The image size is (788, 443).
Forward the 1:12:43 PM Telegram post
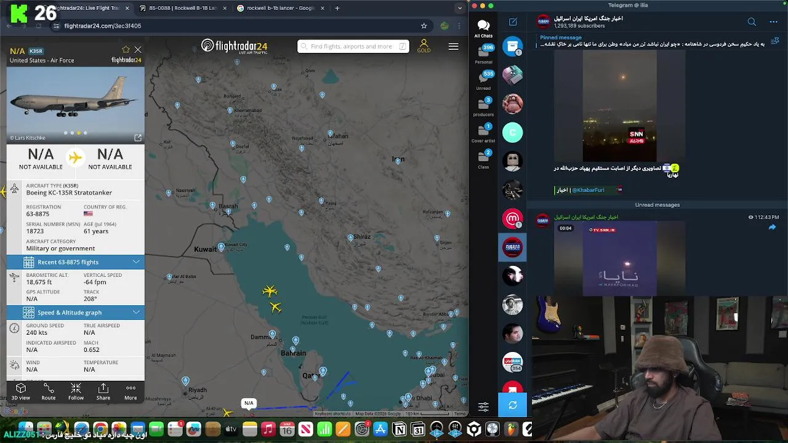tap(772, 228)
